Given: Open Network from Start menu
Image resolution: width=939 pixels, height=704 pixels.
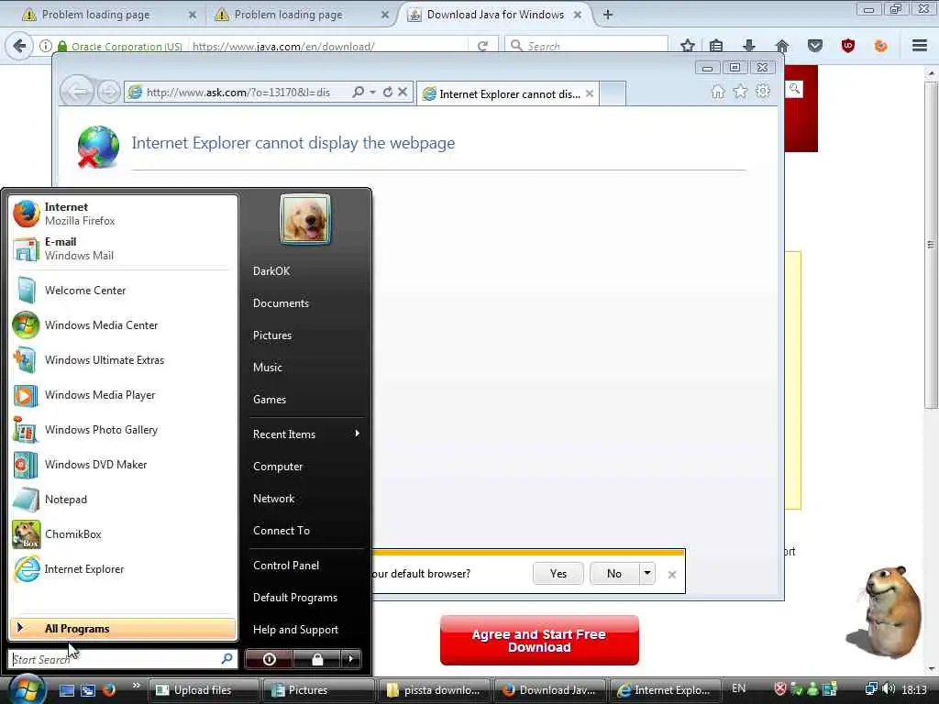Looking at the screenshot, I should pyautogui.click(x=273, y=498).
